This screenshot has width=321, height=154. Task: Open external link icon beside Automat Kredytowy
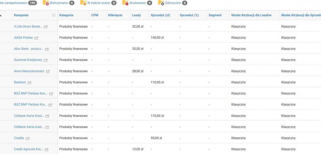[45, 60]
